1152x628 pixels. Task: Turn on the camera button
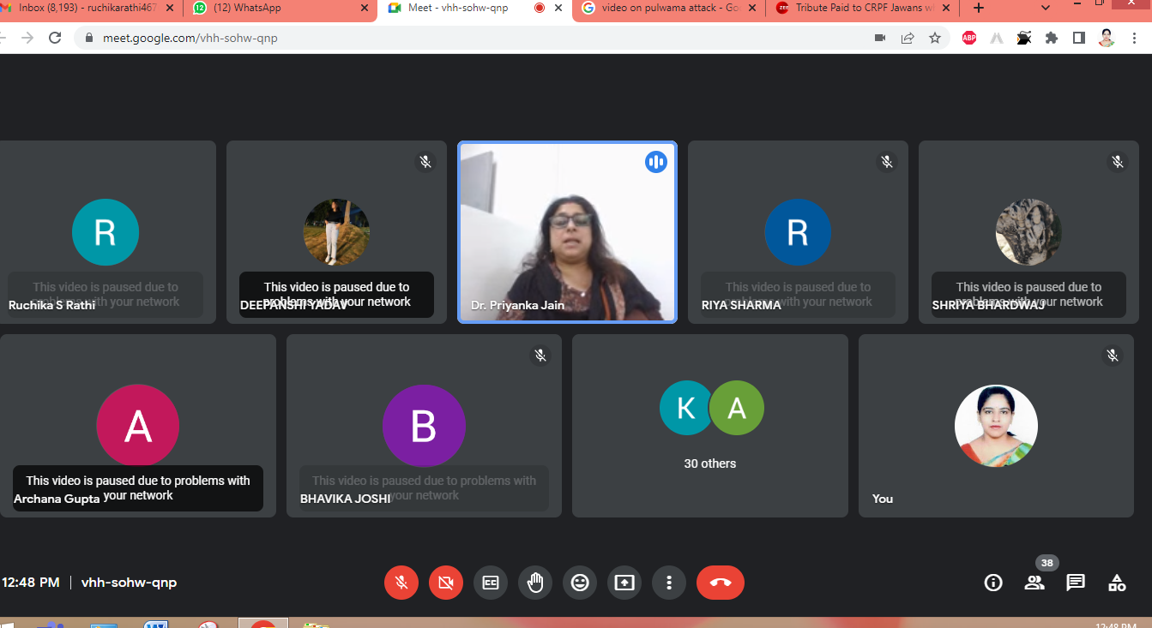coord(445,583)
